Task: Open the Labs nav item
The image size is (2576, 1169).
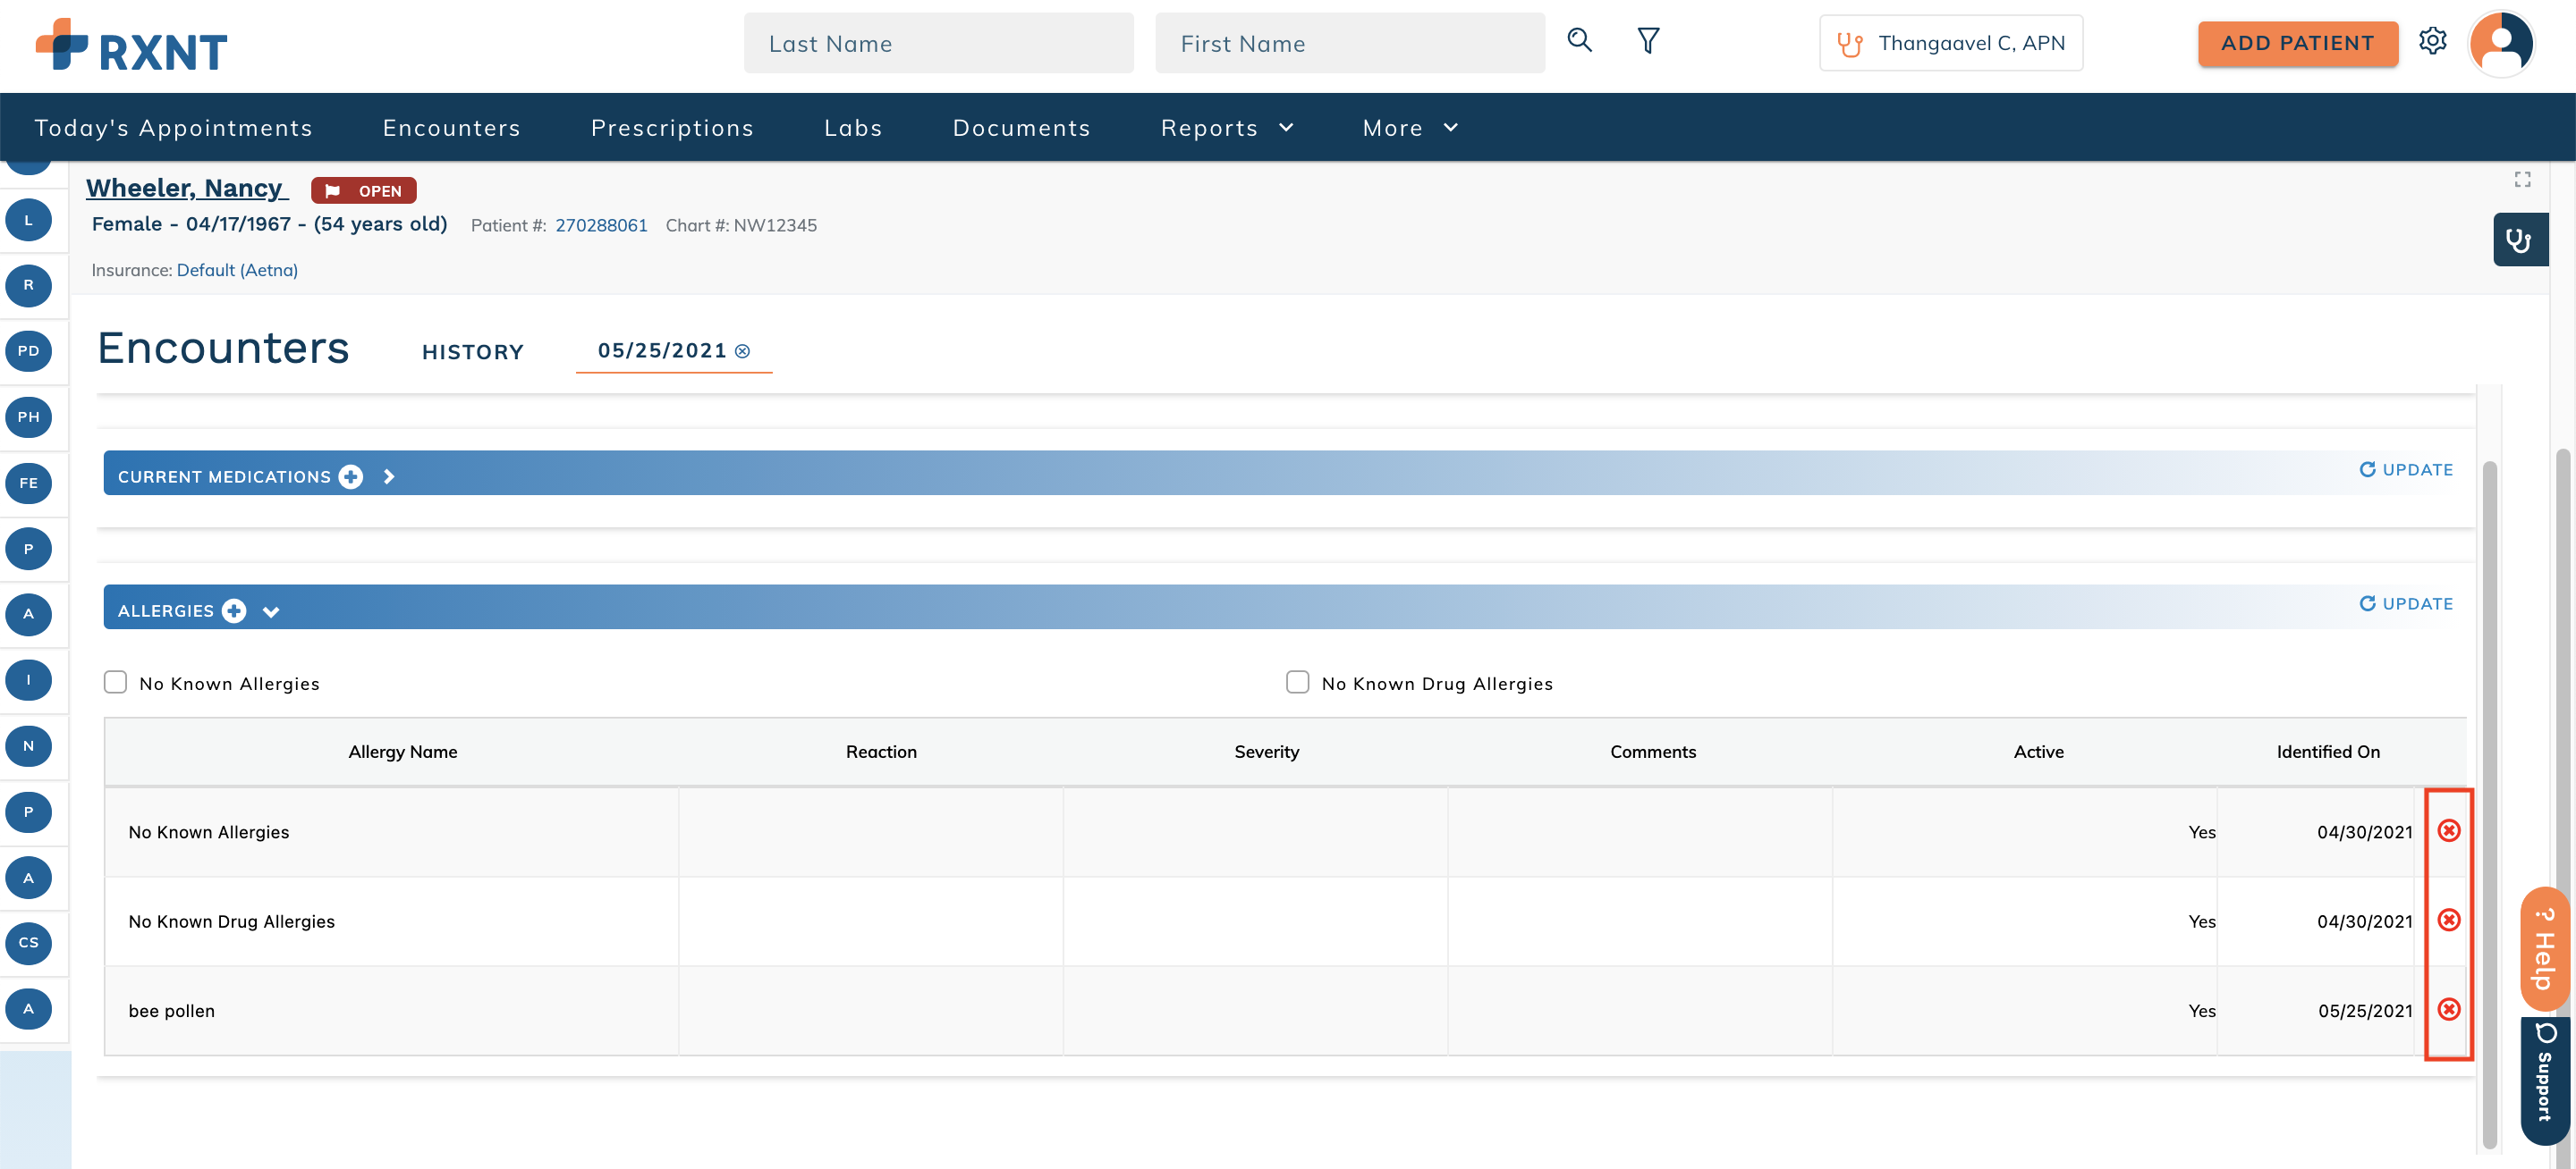Action: 853,128
